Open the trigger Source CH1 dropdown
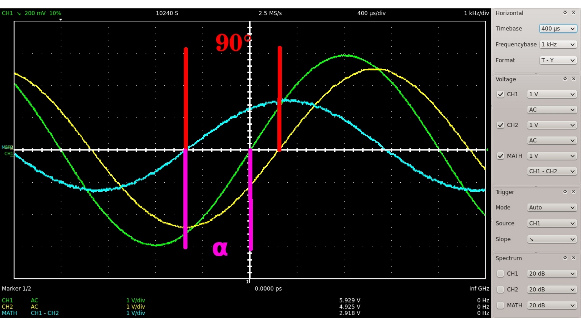The height and width of the screenshot is (326, 581). 552,223
